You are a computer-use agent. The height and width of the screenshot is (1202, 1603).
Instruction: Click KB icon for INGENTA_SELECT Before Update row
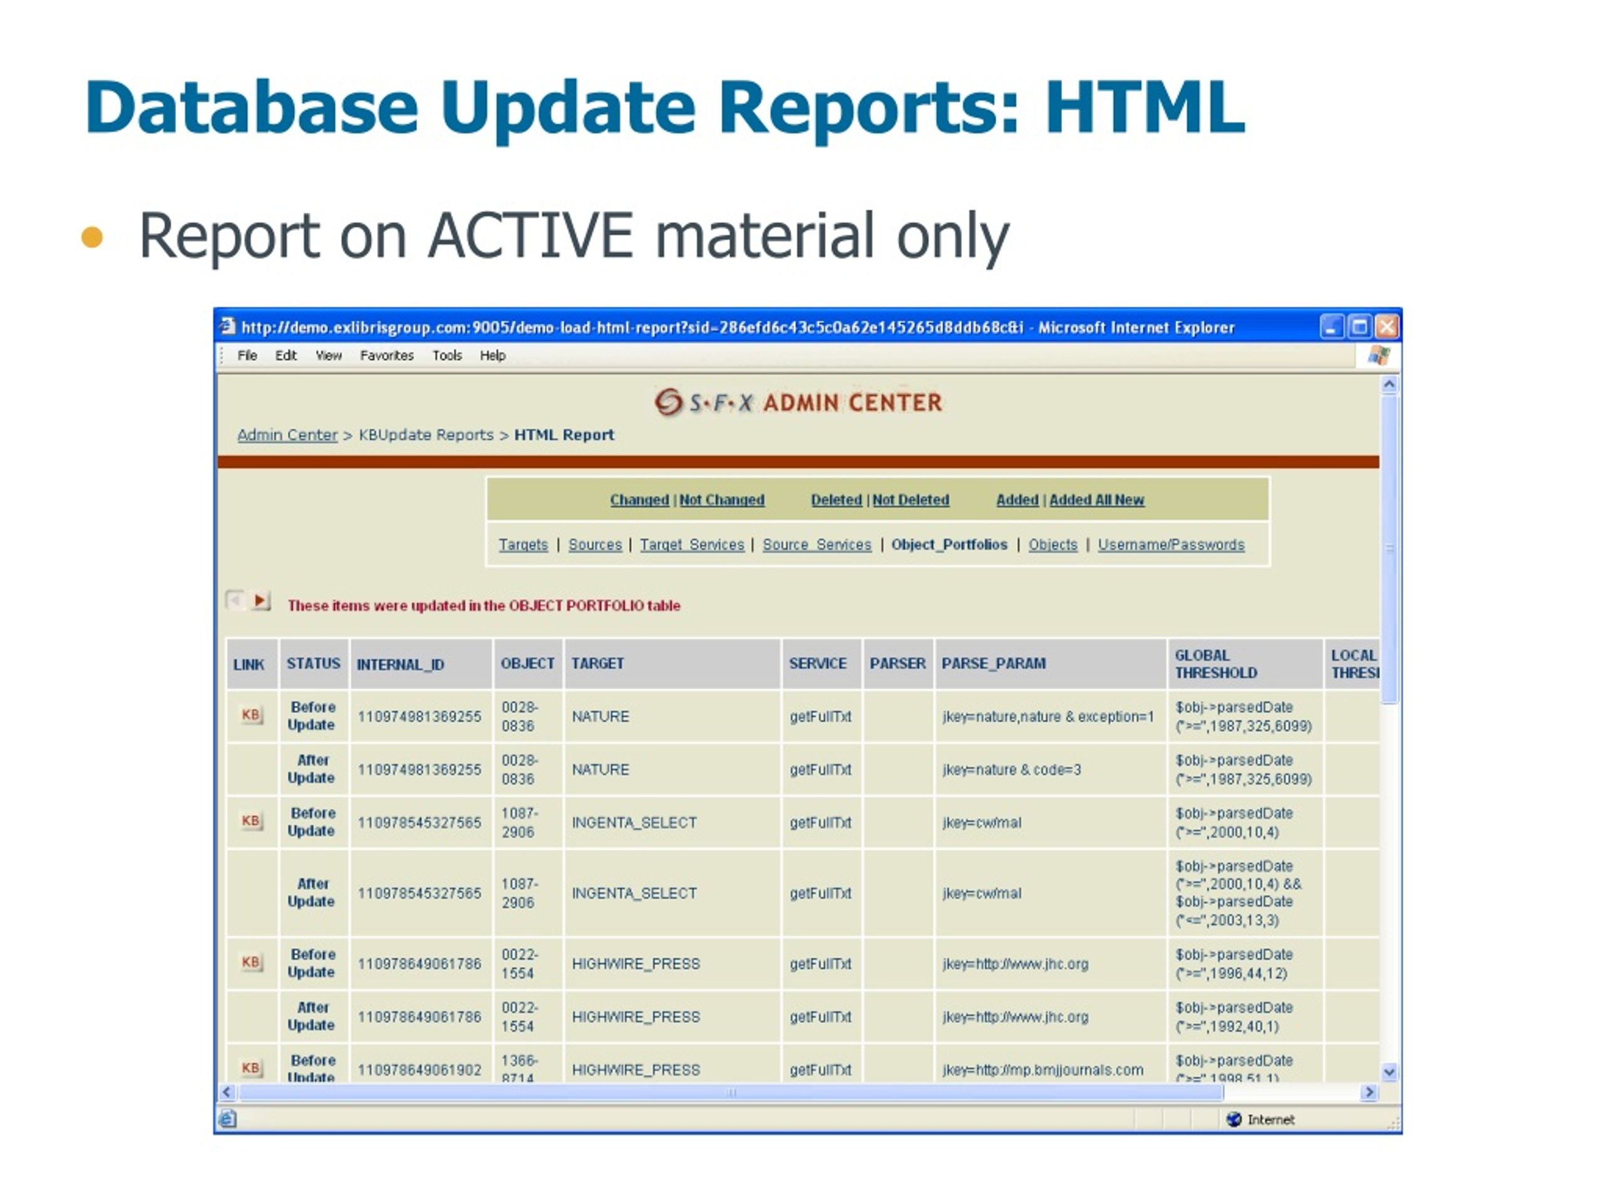(x=250, y=821)
